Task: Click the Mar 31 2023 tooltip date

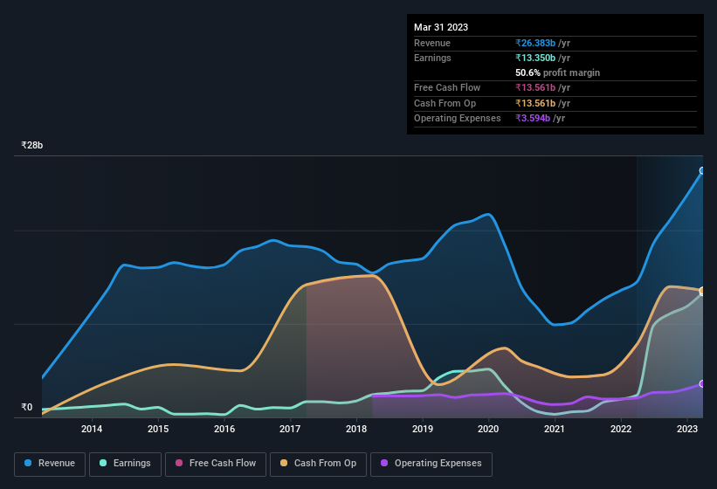Action: [x=441, y=27]
